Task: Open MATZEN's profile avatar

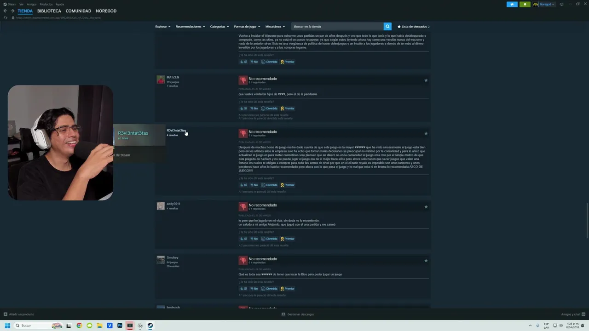Action: (161, 80)
